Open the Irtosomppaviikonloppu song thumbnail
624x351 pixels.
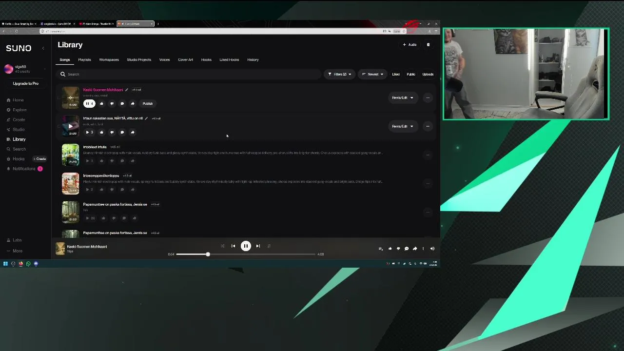click(x=70, y=183)
